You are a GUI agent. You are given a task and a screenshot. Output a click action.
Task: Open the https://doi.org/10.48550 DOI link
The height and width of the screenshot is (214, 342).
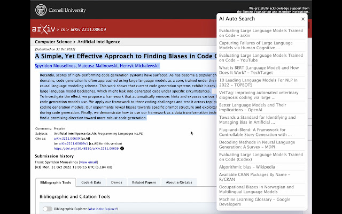[86, 149]
